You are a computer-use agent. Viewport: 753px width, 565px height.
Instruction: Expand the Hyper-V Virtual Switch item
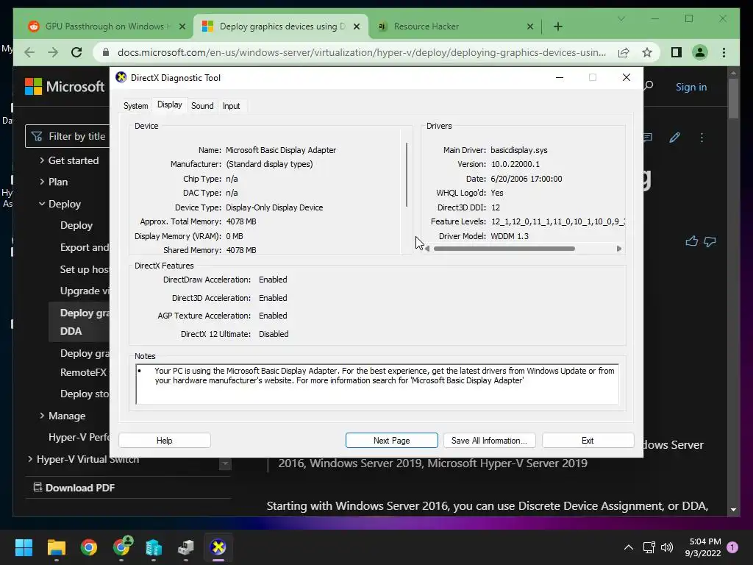[30, 459]
